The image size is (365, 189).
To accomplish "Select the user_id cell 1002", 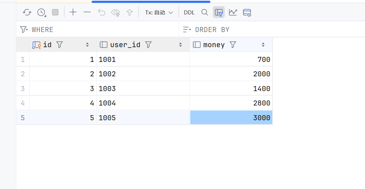I will click(143, 74).
